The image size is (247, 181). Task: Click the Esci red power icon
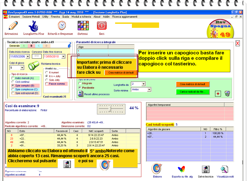click(x=102, y=26)
